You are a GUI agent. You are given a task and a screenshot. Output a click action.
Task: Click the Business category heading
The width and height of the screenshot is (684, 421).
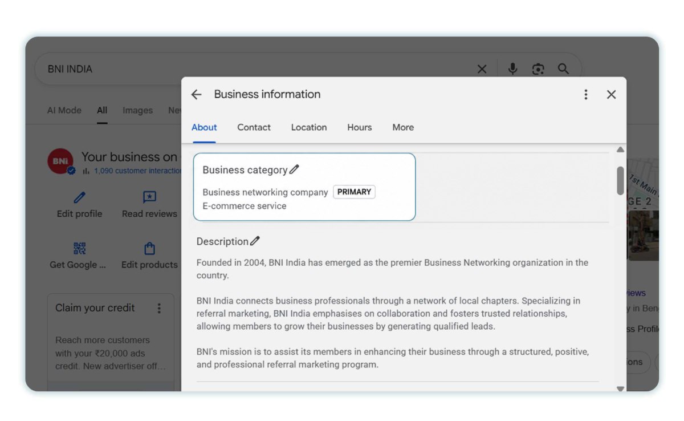(245, 170)
